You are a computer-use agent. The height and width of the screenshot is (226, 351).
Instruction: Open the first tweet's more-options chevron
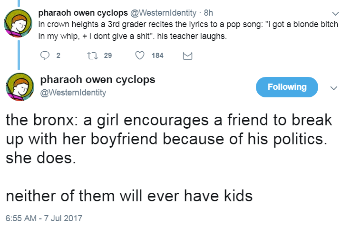click(336, 13)
